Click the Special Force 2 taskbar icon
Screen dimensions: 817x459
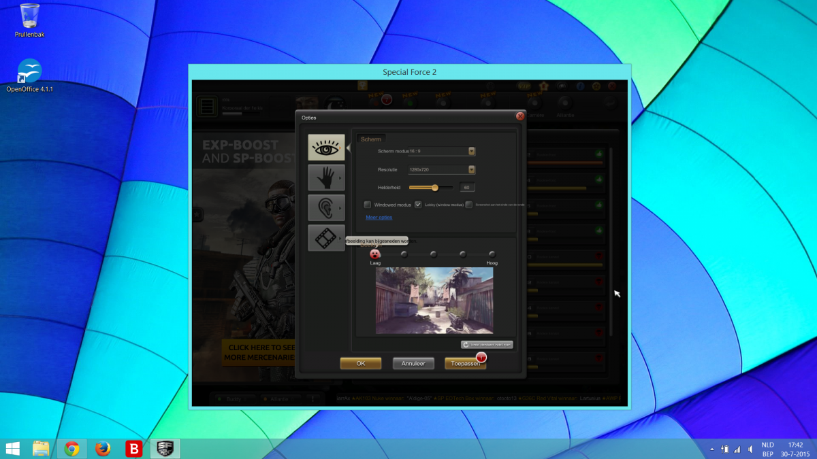coord(165,448)
